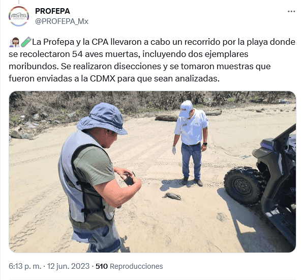View the 510 Reproducciones count

[129, 266]
